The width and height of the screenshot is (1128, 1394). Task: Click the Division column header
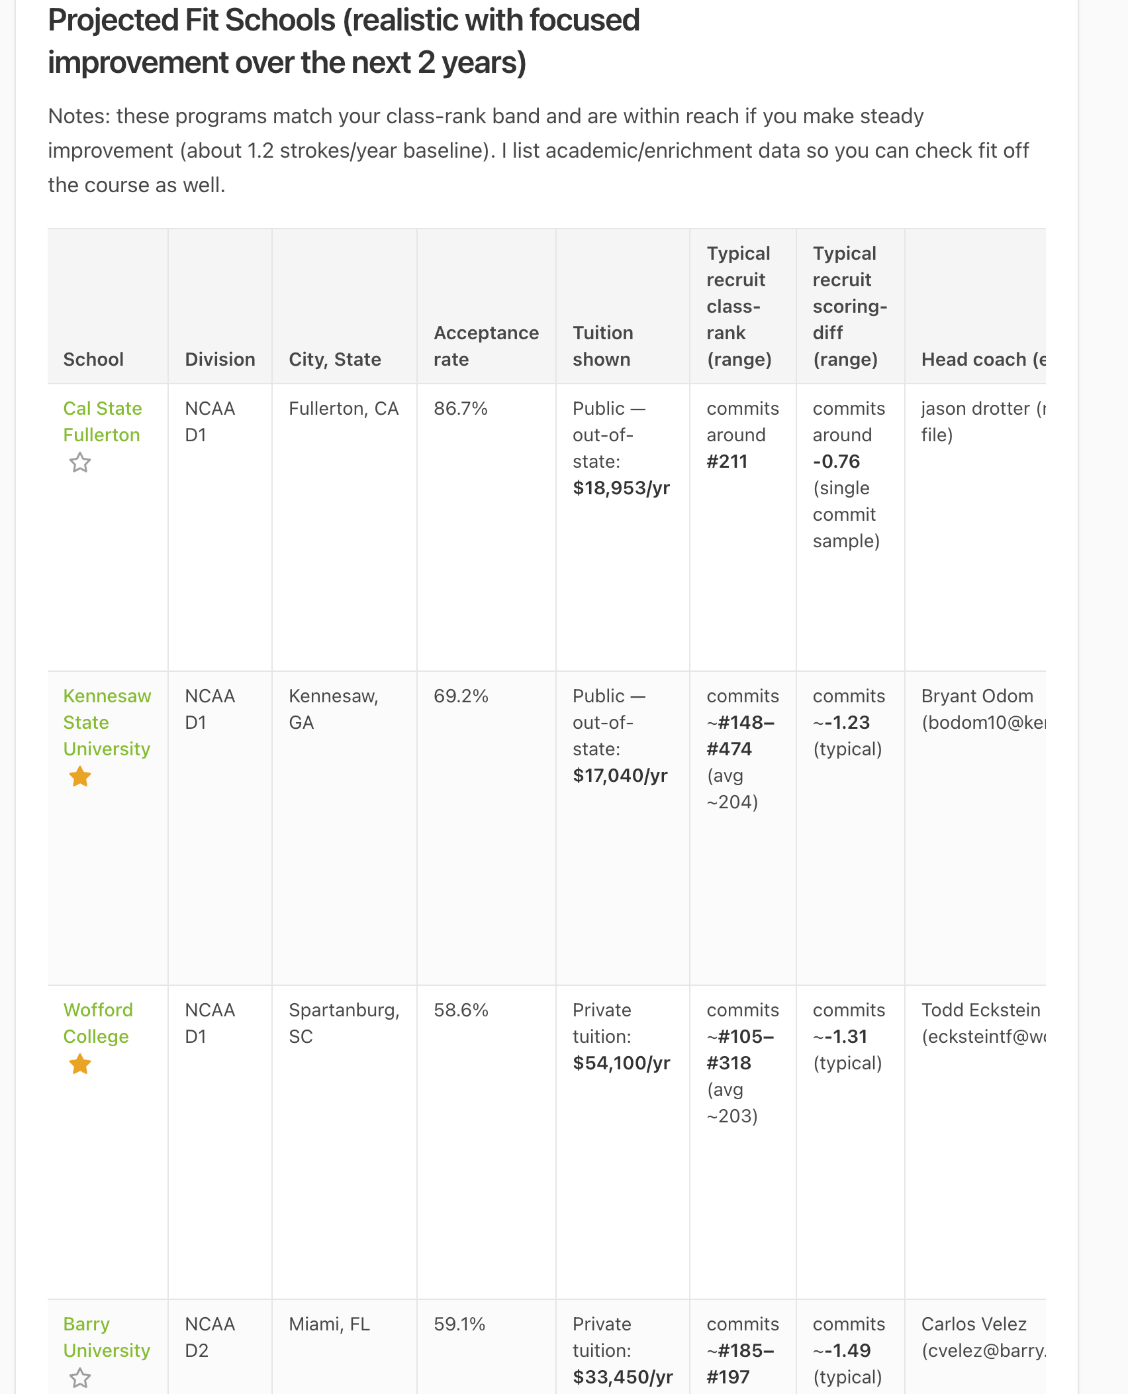click(x=219, y=359)
